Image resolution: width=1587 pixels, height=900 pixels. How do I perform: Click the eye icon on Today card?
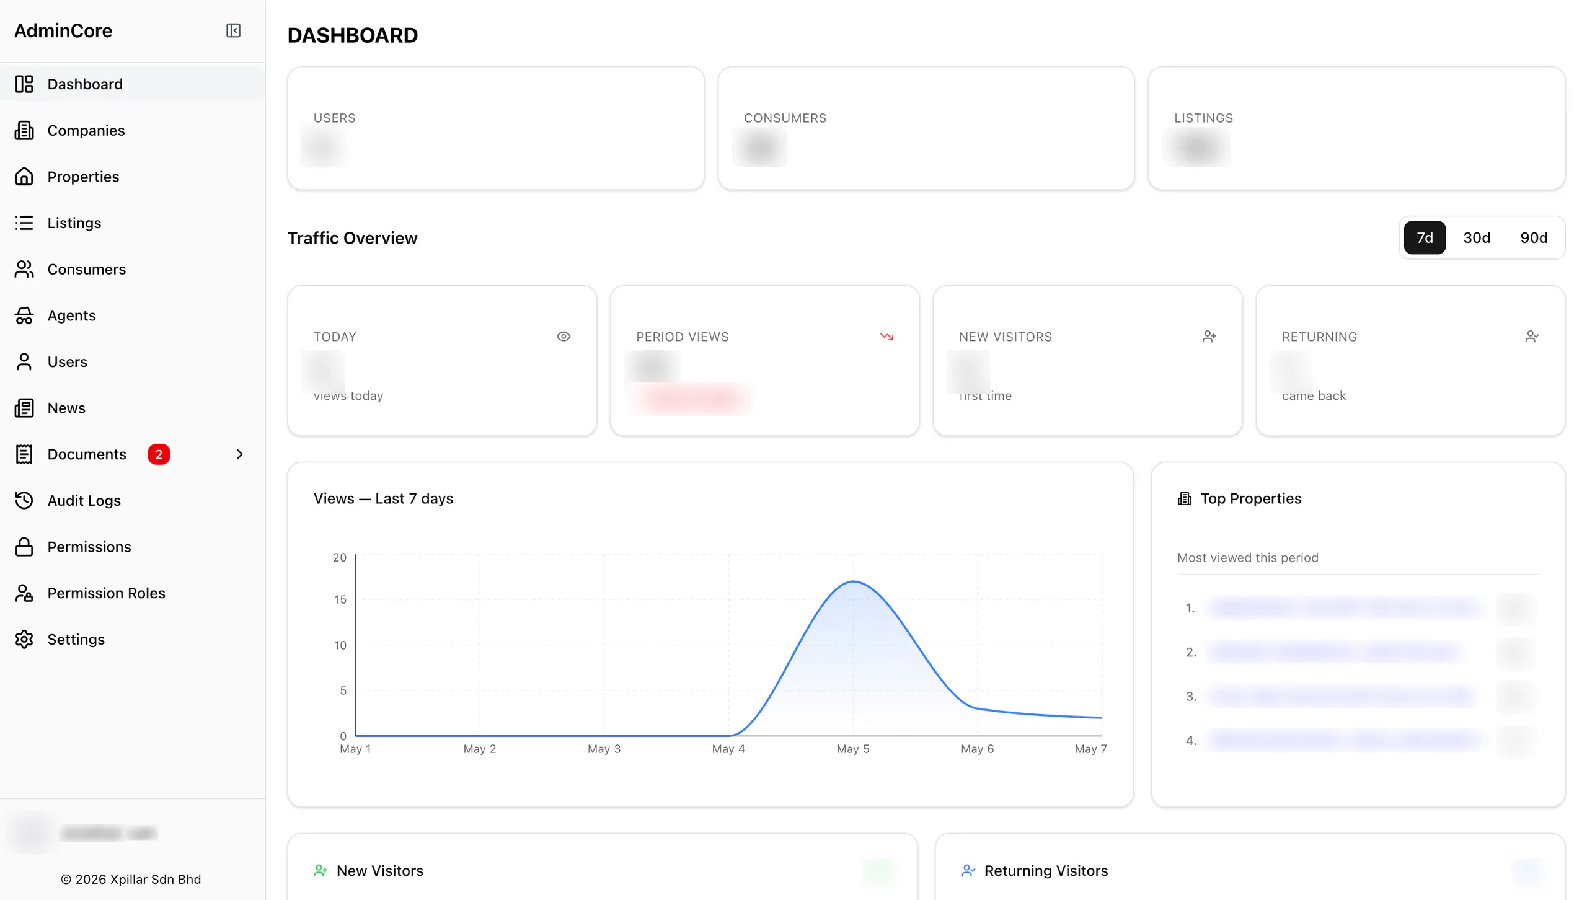pyautogui.click(x=564, y=337)
